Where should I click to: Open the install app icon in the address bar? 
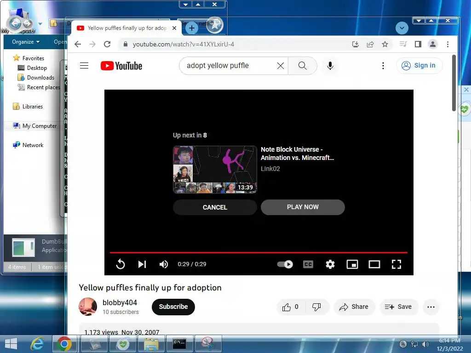click(356, 45)
